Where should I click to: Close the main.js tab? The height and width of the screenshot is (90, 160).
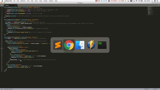point(15,5)
